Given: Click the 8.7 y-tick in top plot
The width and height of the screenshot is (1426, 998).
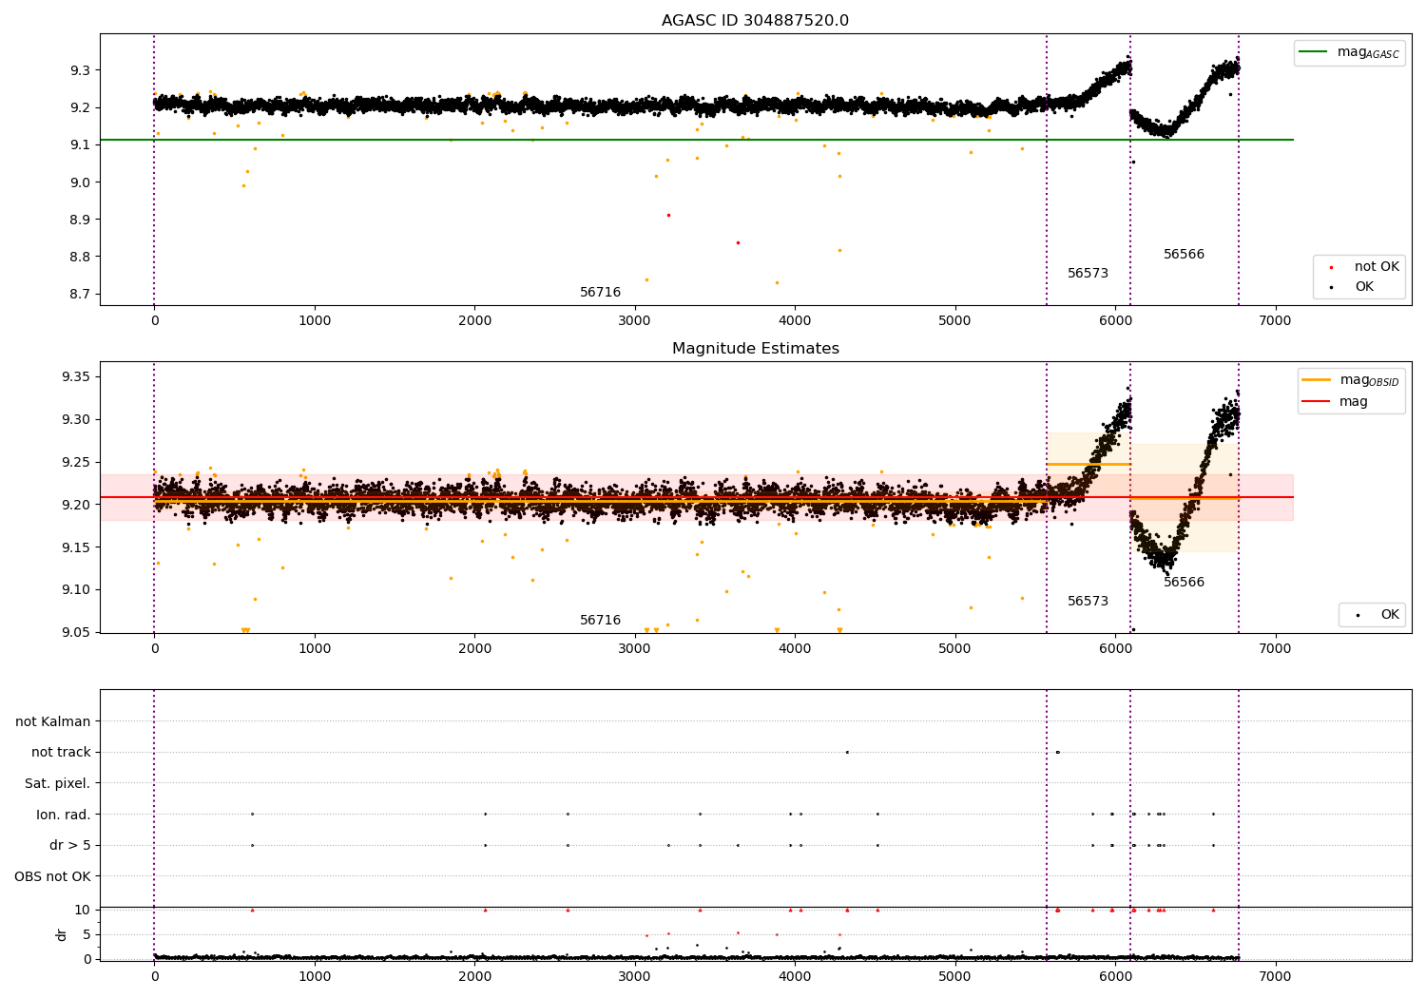Looking at the screenshot, I should point(80,294).
